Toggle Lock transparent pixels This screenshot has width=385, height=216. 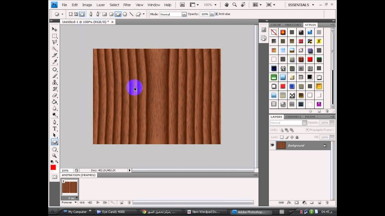pos(282,137)
